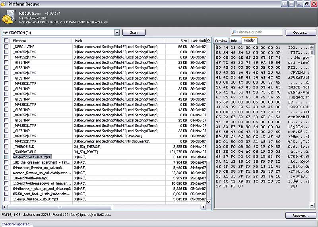Click the Recover button

pos(301,215)
